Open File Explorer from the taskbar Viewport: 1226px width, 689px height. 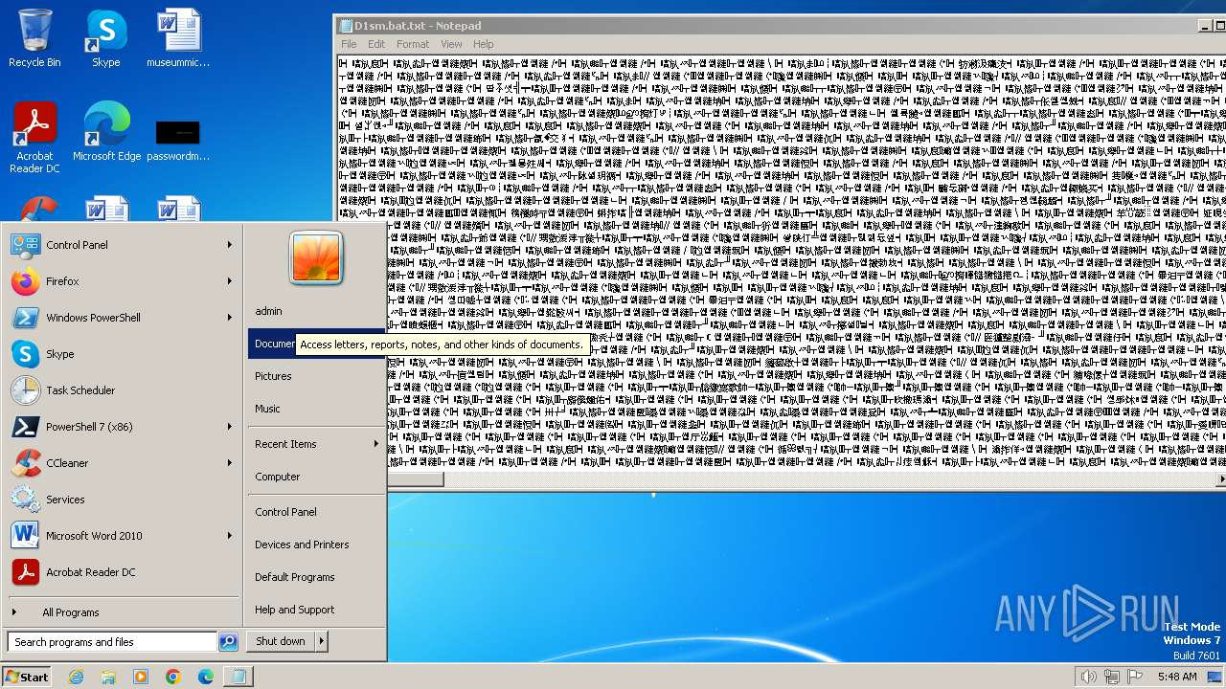click(108, 677)
